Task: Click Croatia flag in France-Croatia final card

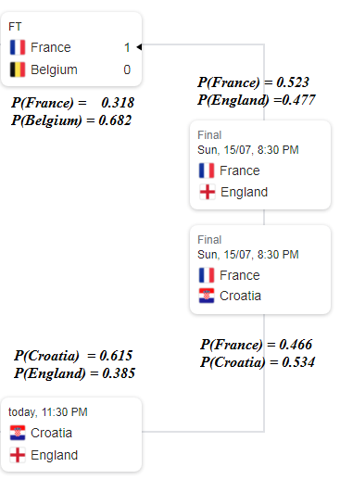Action: [207, 296]
